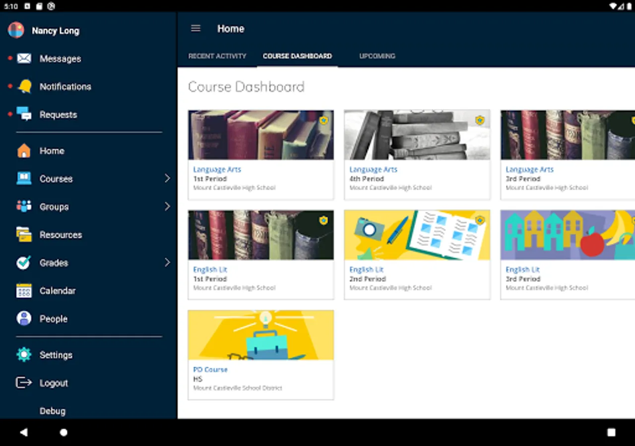This screenshot has width=635, height=446.
Task: Click the Nancy Long username
Action: point(56,31)
